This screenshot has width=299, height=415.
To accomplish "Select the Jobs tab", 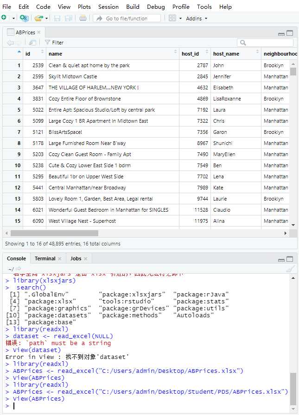I will (76, 258).
